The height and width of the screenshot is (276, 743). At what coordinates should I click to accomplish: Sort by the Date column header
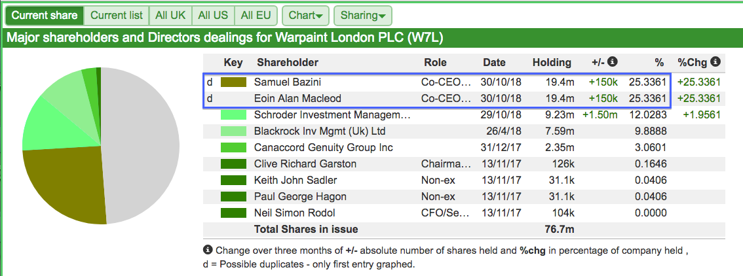click(494, 62)
